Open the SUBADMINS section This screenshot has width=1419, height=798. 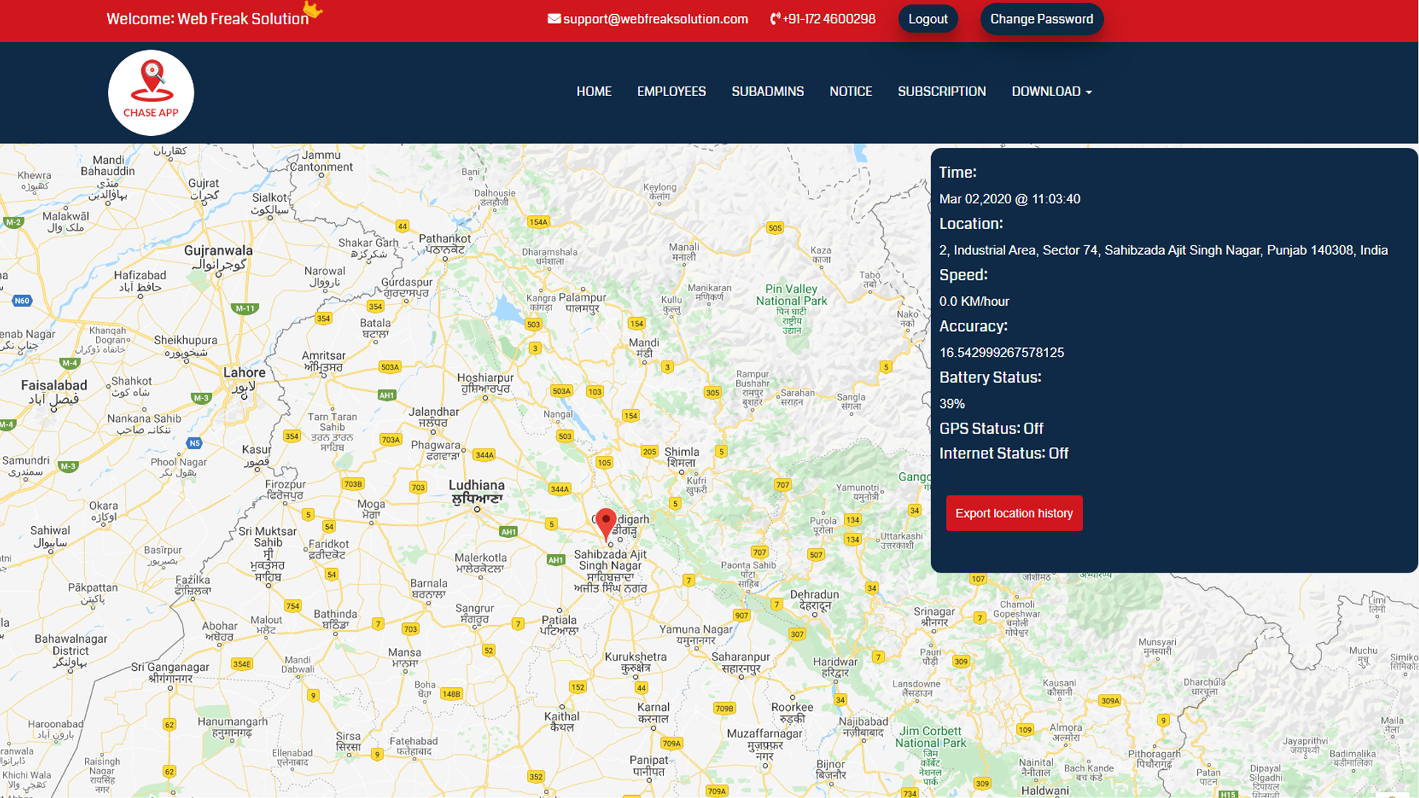tap(768, 92)
